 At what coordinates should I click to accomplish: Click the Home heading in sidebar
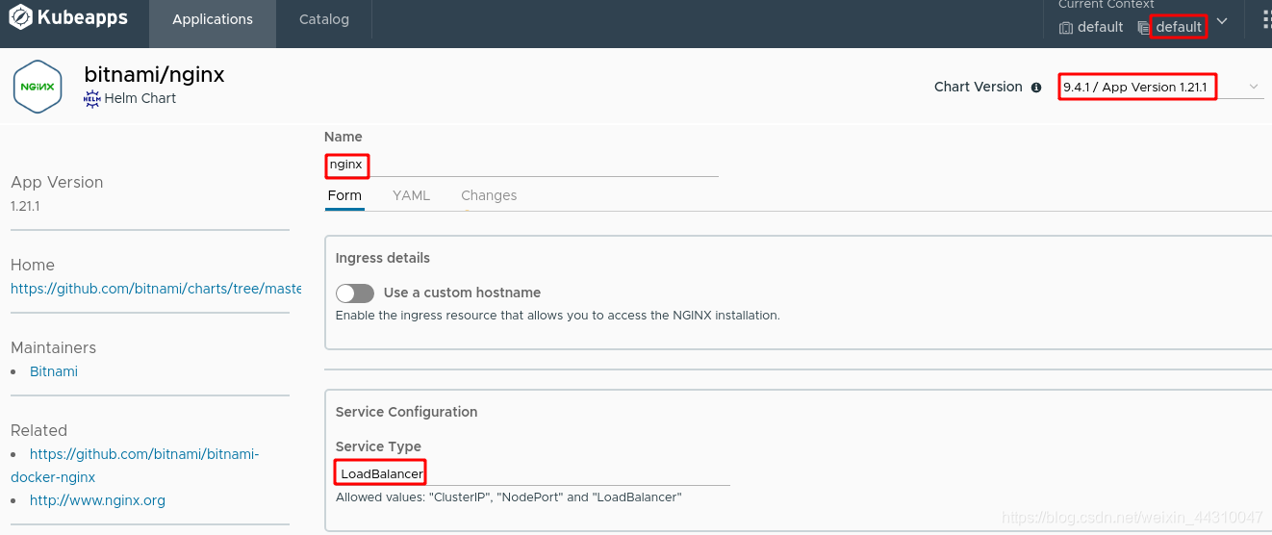(x=33, y=265)
